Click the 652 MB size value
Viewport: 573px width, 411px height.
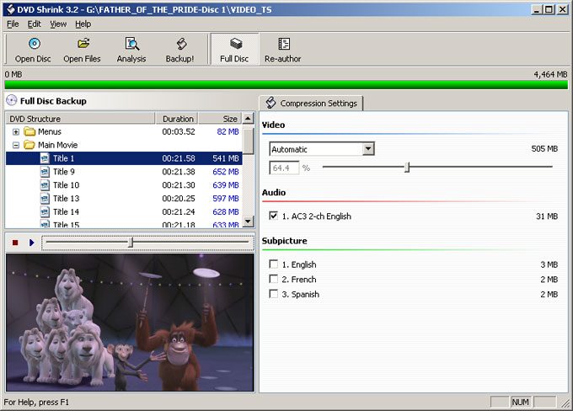226,172
